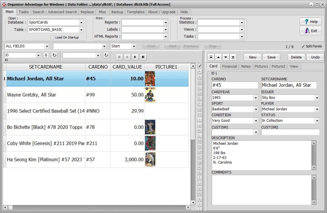
Task: Open the Financial tab in detail panel
Action: coord(229,66)
